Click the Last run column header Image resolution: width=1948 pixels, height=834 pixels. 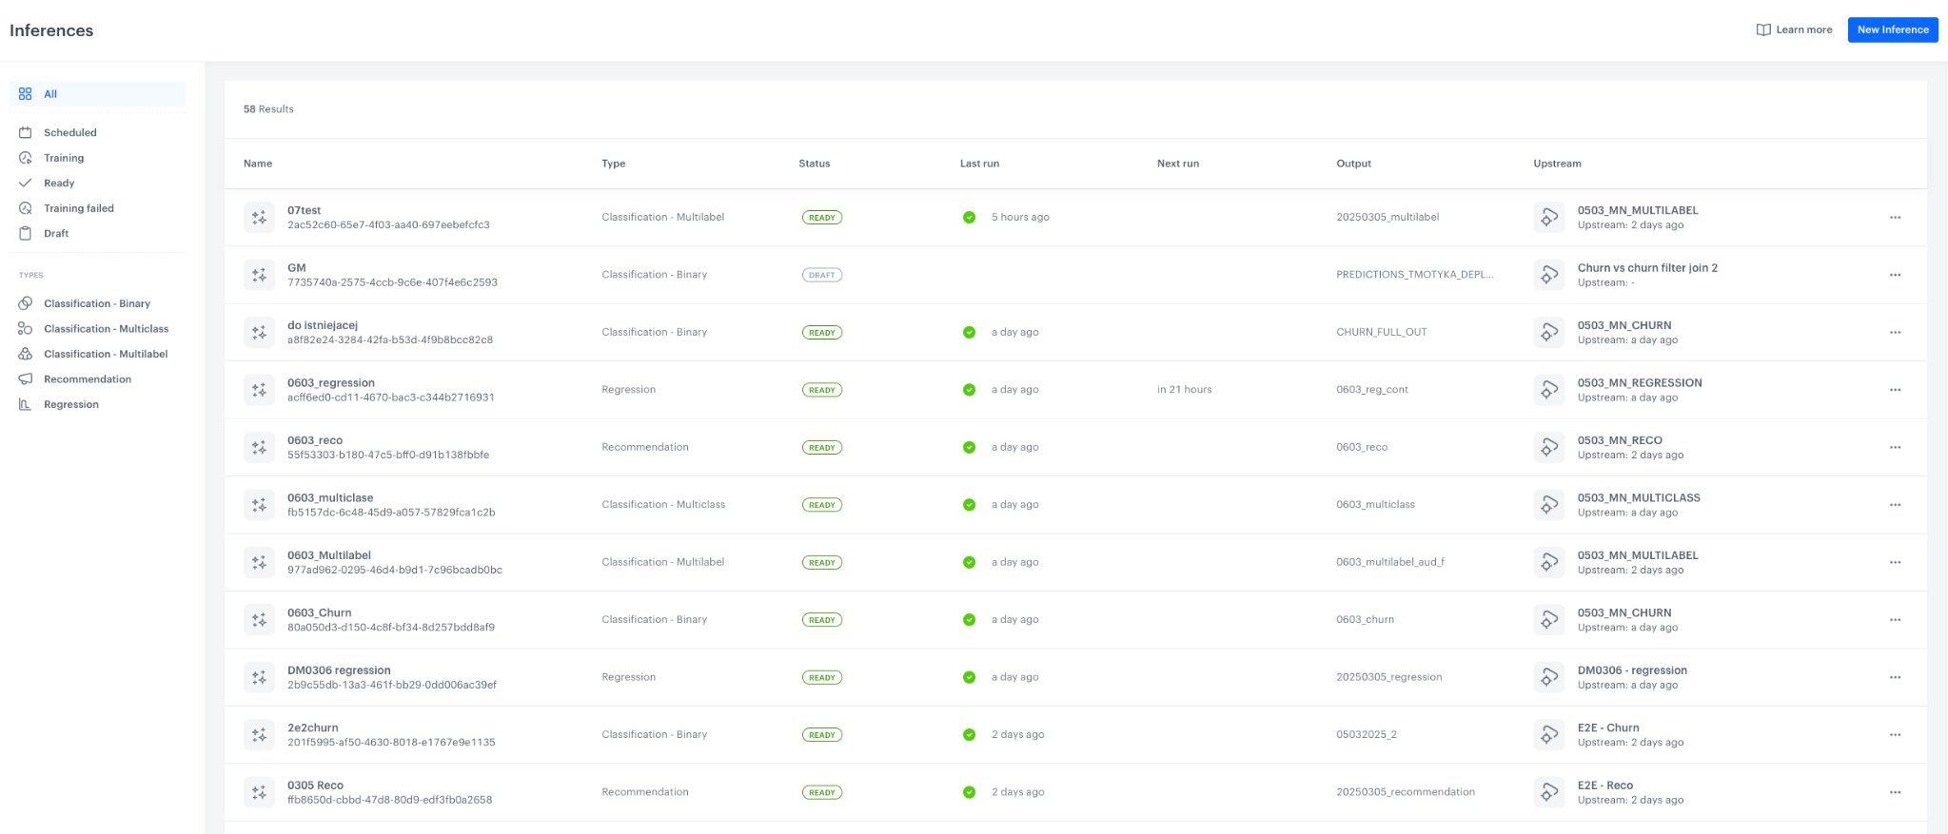979,164
